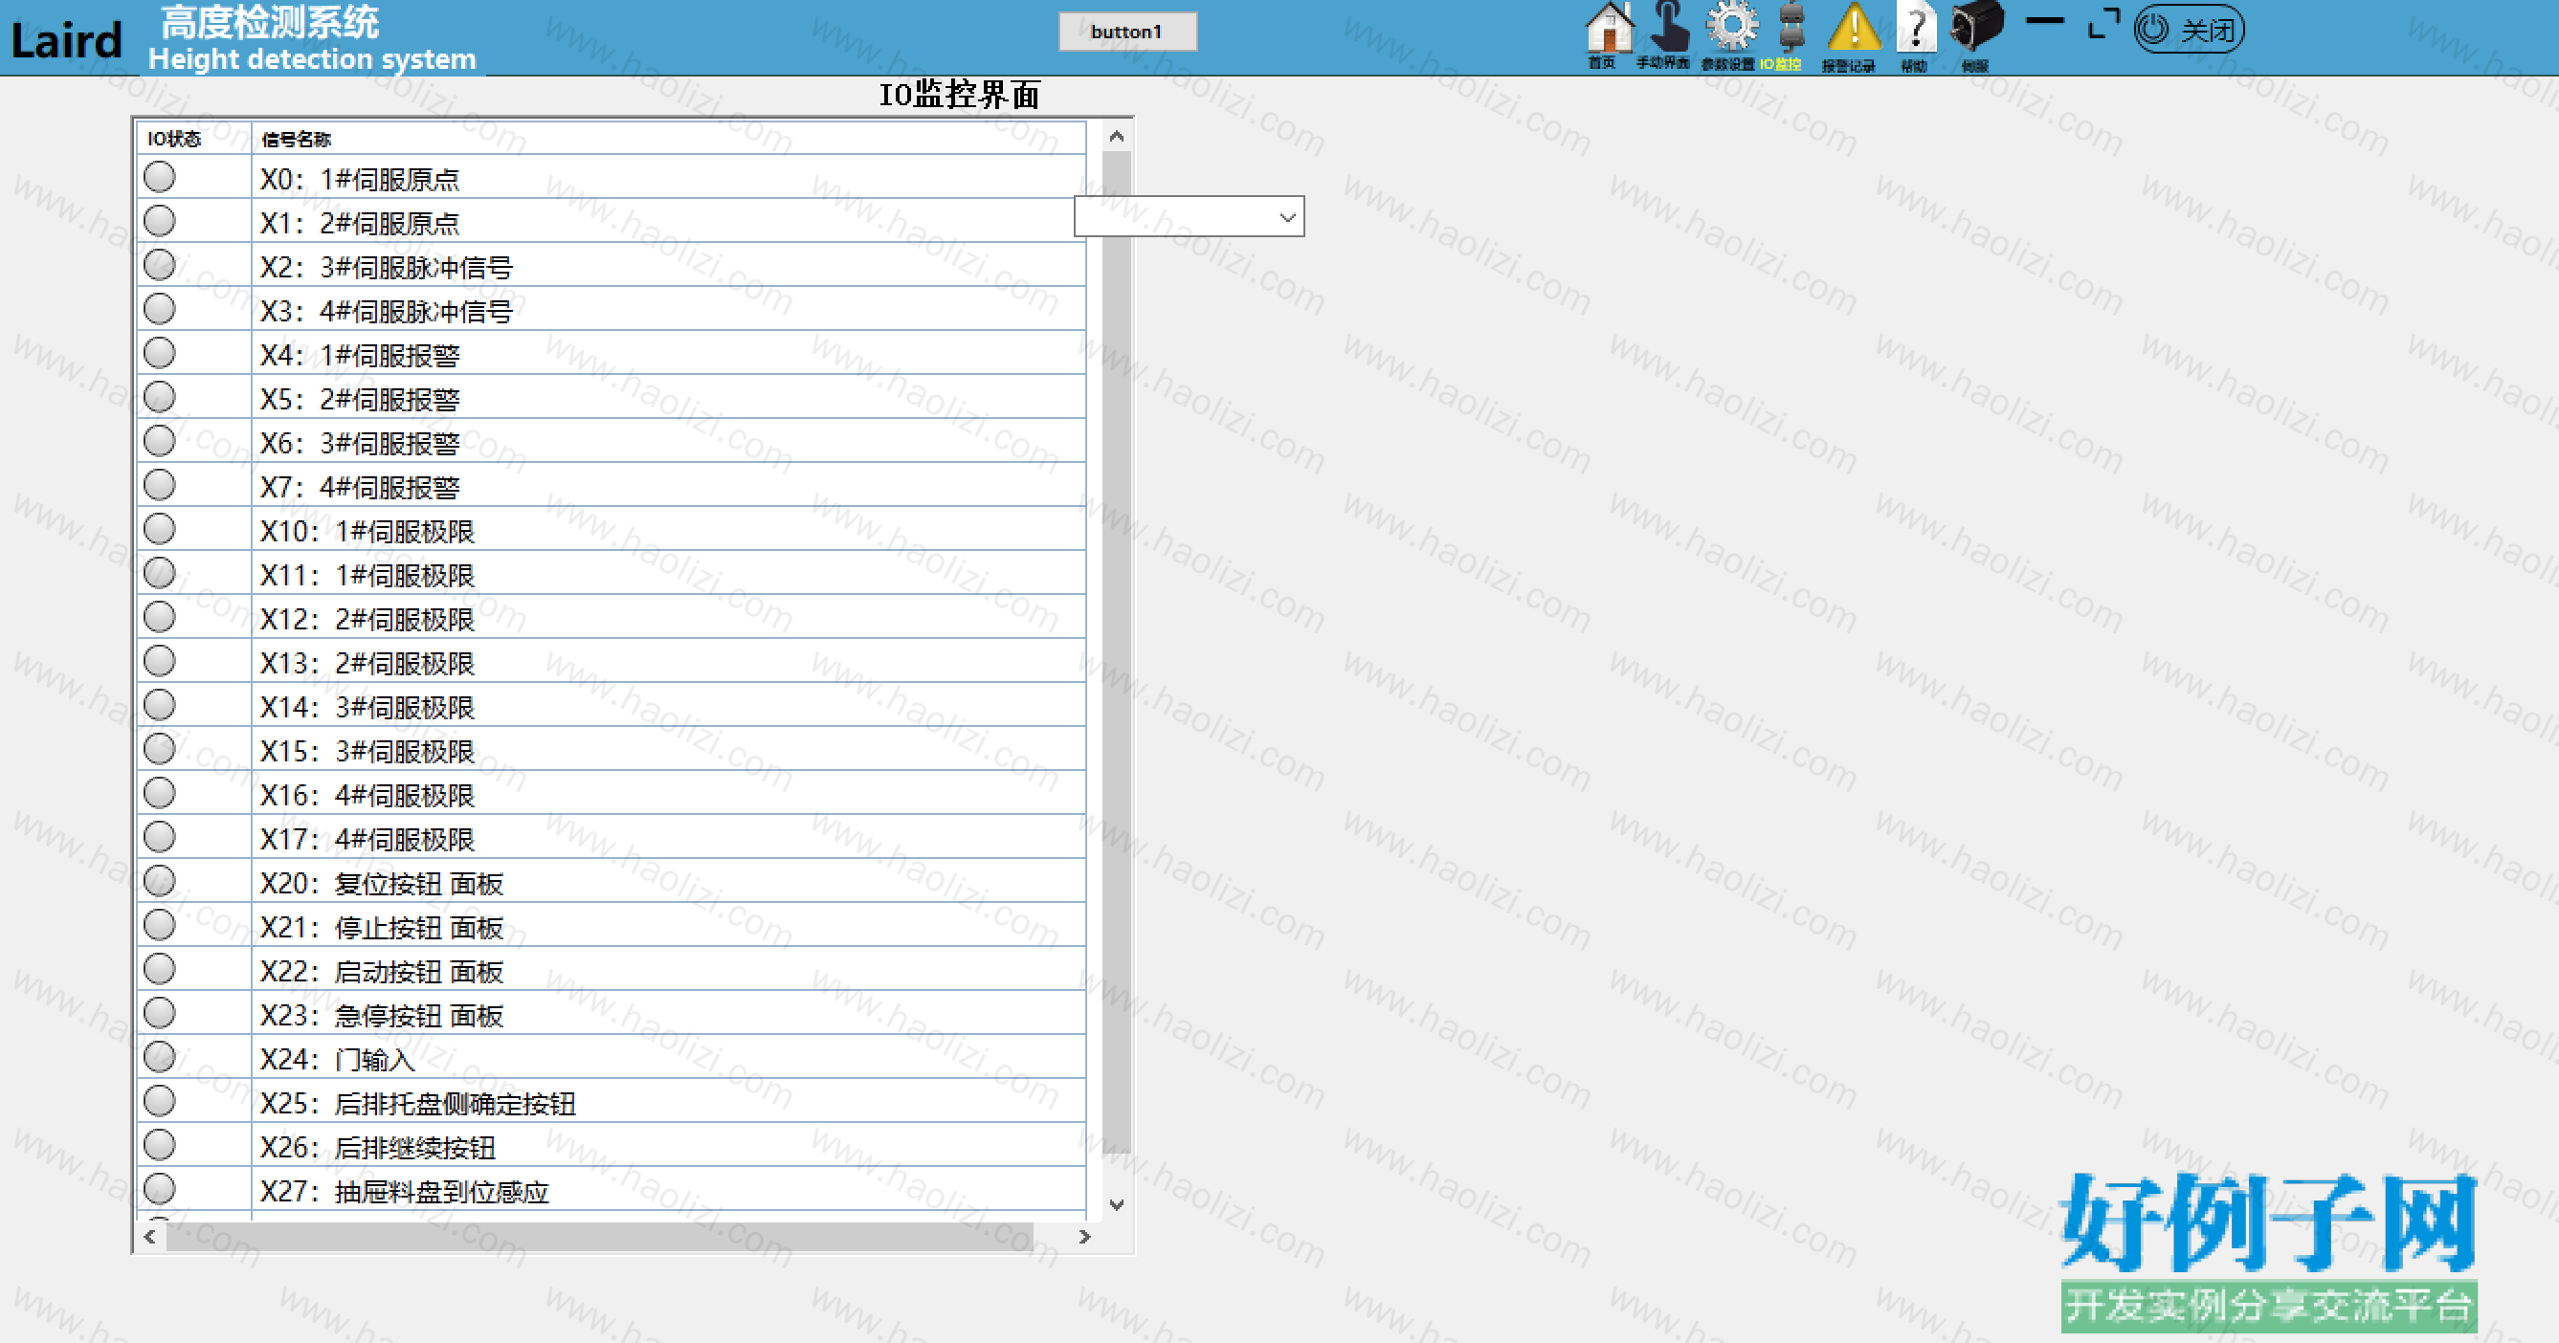Select row X24: 门输入
Screen dimensions: 2559x1343
pyautogui.click(x=612, y=1058)
